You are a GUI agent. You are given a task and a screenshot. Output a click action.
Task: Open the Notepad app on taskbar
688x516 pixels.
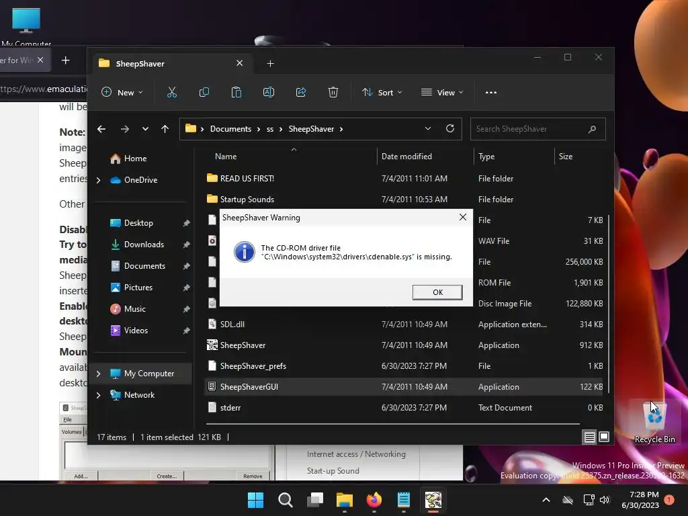click(x=403, y=500)
